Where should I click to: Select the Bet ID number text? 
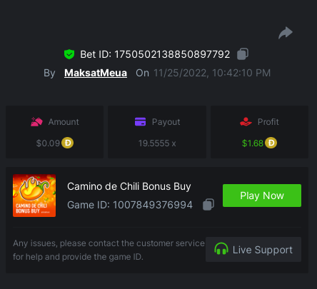(172, 54)
